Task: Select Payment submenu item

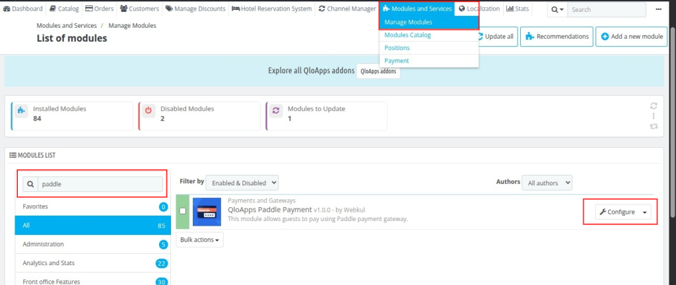Action: [x=429, y=61]
